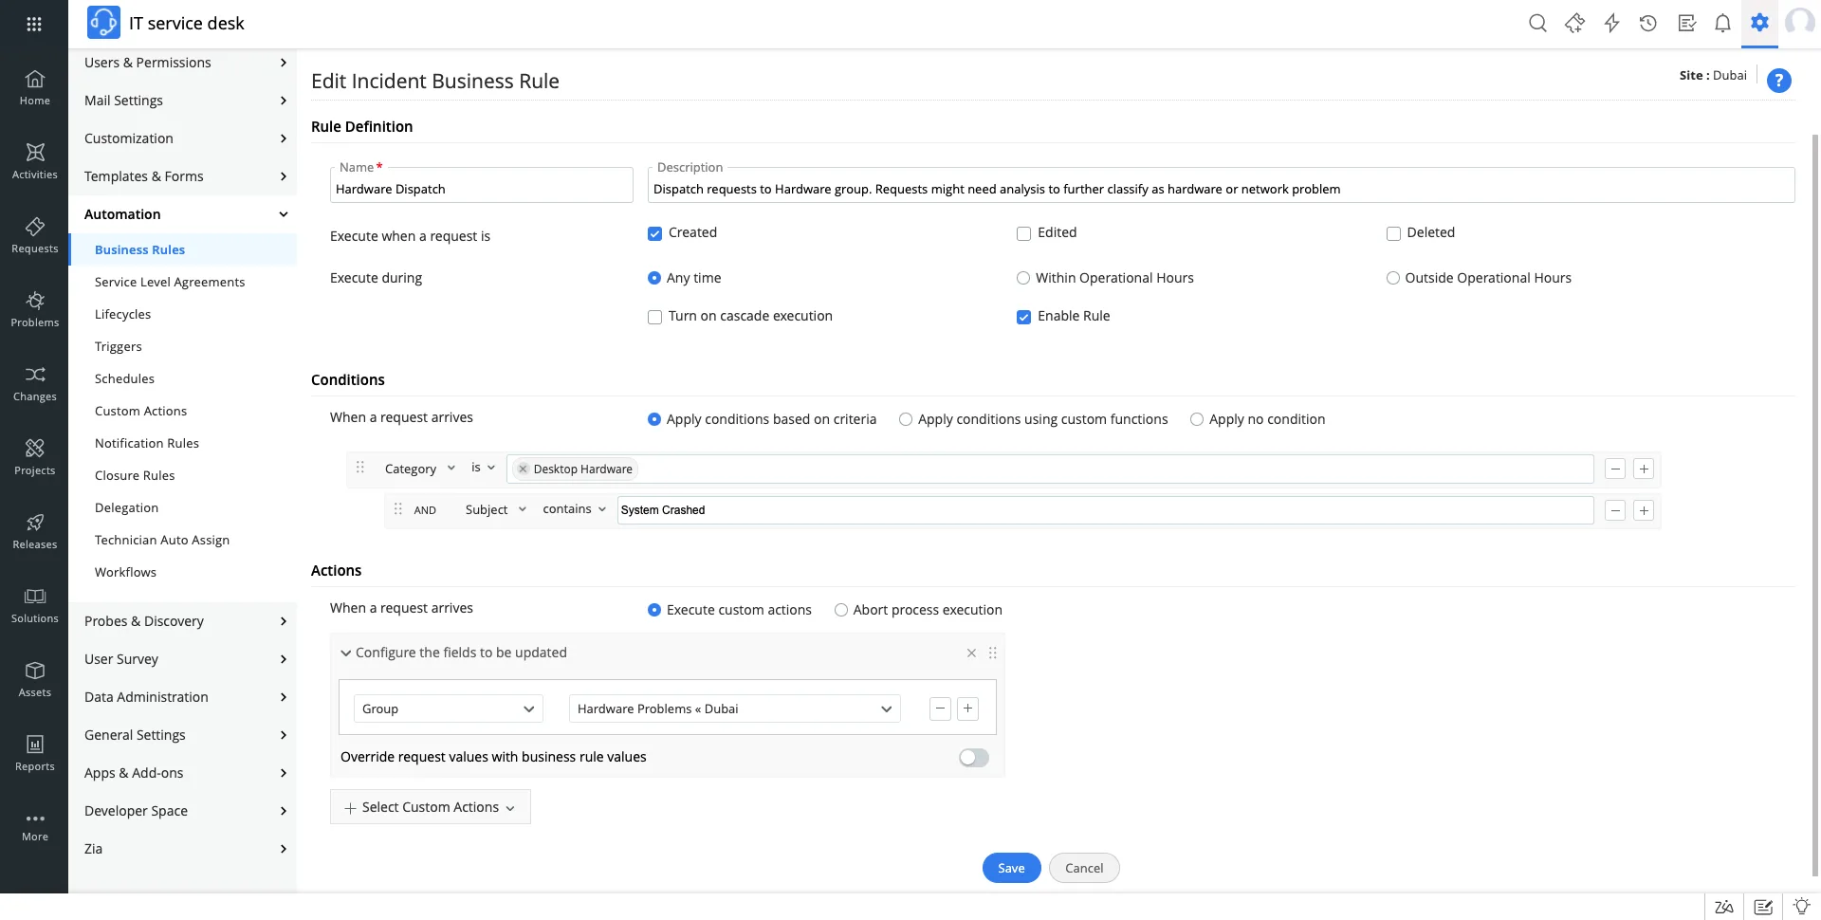The image size is (1821, 920).
Task: Open the Workflows menu item
Action: pyautogui.click(x=125, y=572)
